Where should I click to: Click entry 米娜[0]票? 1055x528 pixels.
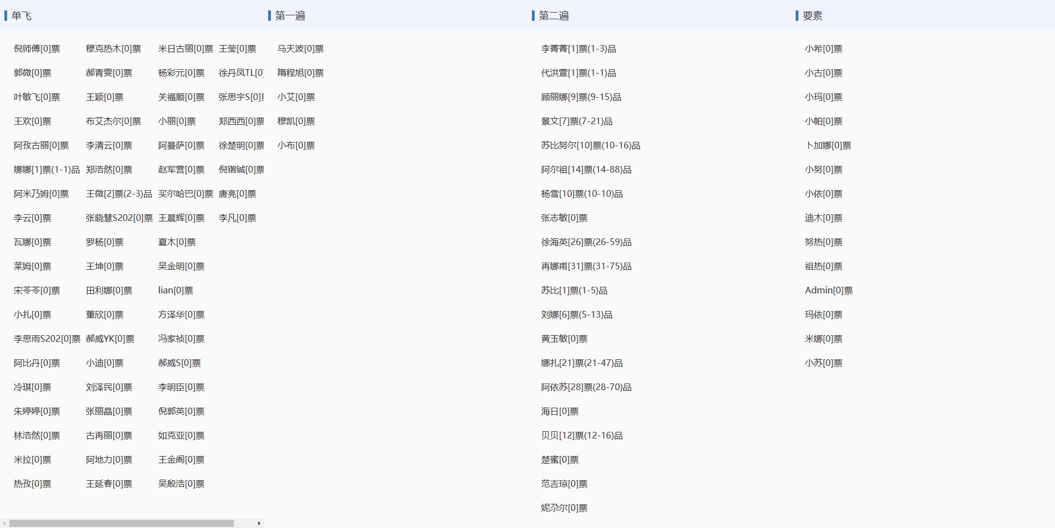(x=824, y=339)
